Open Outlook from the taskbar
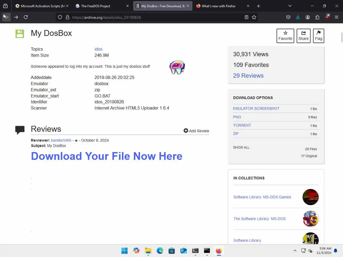 coord(184,251)
